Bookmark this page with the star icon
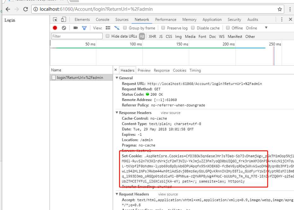This screenshot has width=294, height=210. coord(279,9)
